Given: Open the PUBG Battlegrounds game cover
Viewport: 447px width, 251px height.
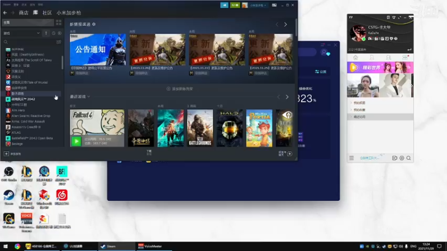Looking at the screenshot, I should coord(200,128).
